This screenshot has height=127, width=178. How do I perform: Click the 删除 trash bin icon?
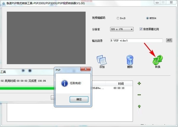point(130,60)
